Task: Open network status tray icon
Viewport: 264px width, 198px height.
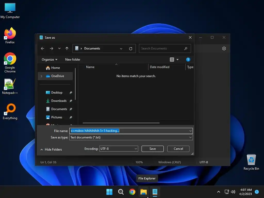Action: (x=227, y=192)
